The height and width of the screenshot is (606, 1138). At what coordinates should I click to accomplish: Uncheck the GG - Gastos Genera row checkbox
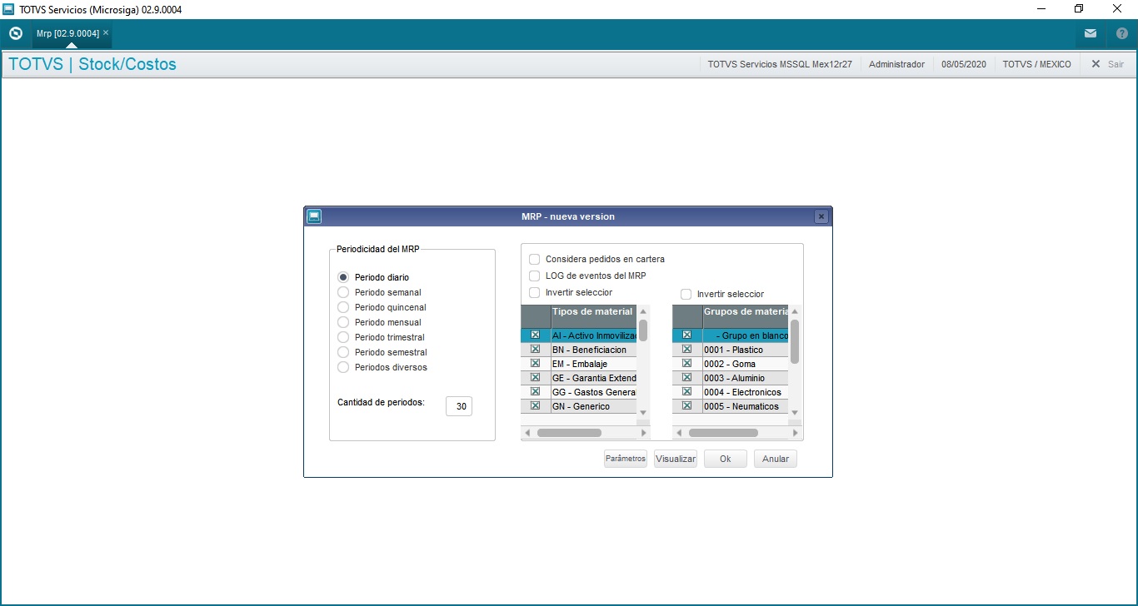535,392
